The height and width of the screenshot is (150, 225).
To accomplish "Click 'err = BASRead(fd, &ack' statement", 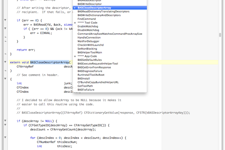I will coord(48,25).
